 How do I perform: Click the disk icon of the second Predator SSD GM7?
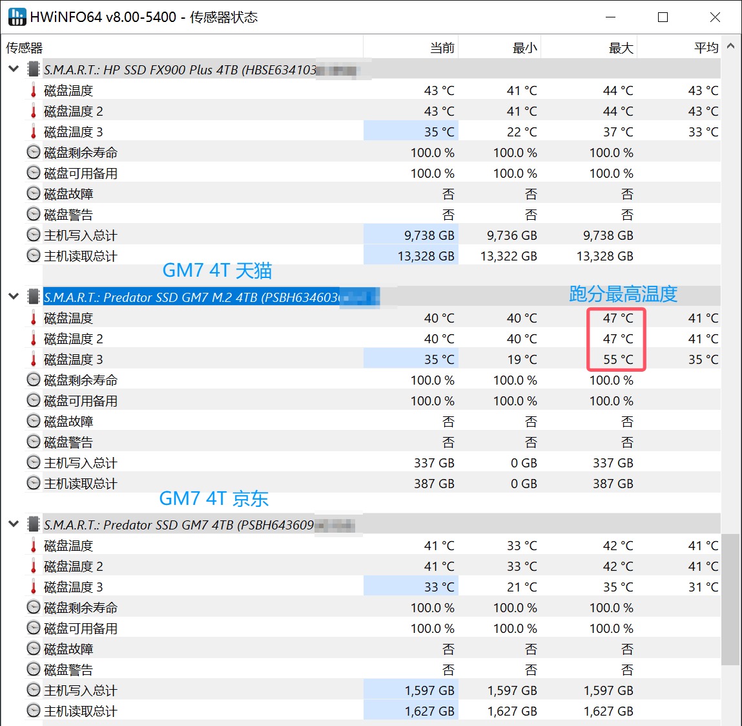[33, 524]
